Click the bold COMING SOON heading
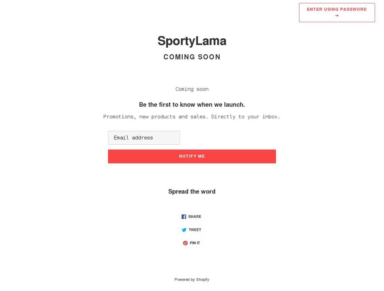 (192, 57)
